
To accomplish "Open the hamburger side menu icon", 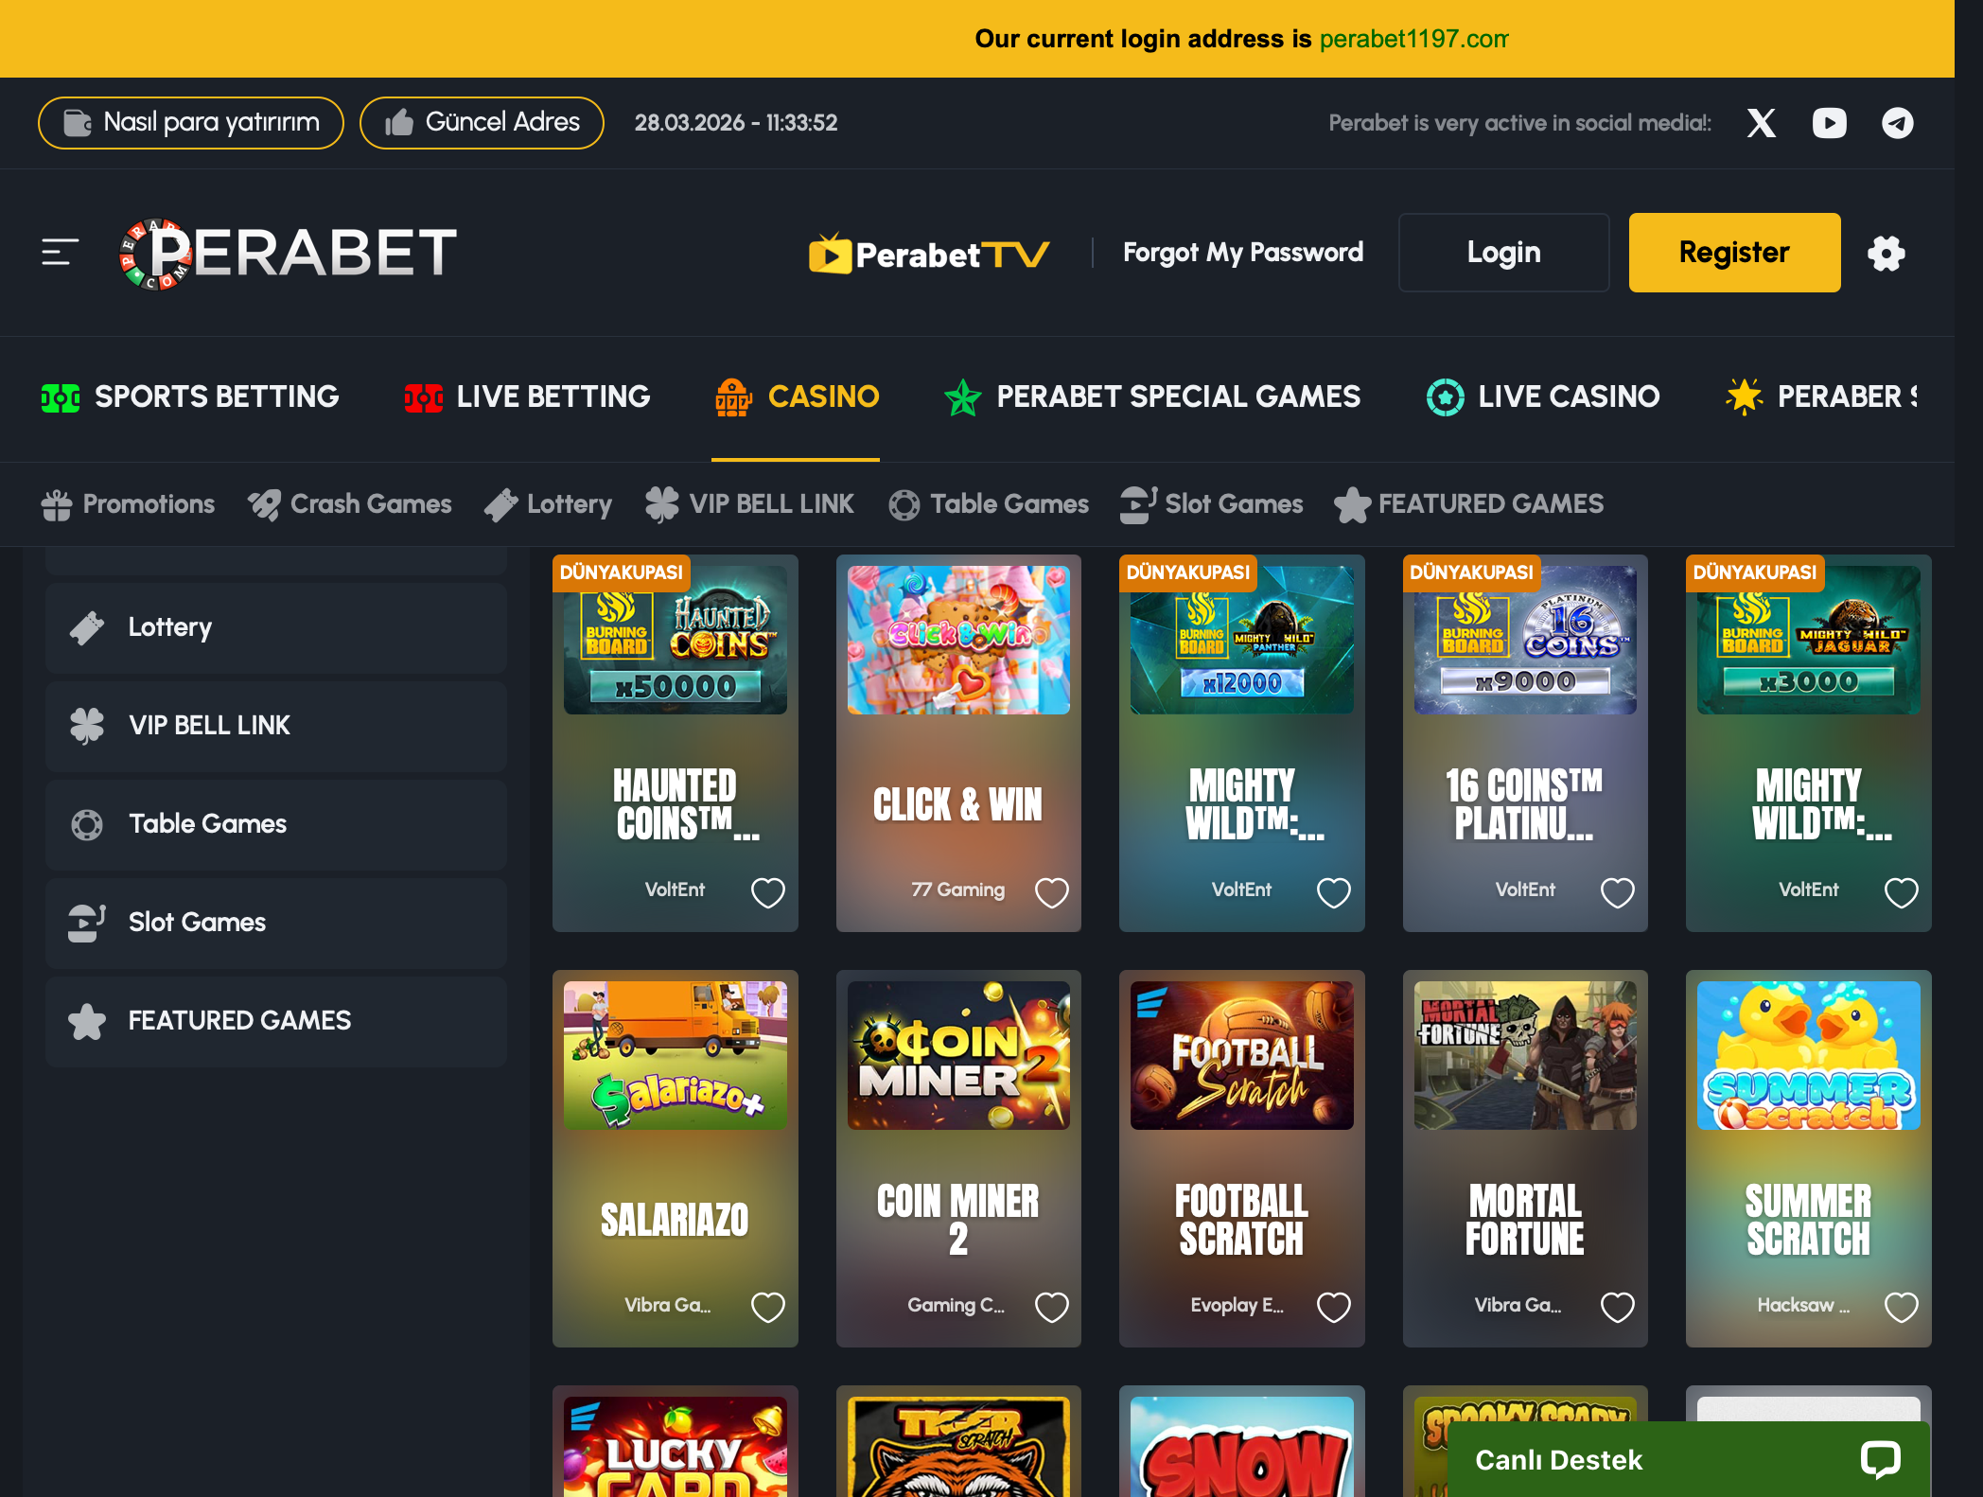I will click(60, 253).
